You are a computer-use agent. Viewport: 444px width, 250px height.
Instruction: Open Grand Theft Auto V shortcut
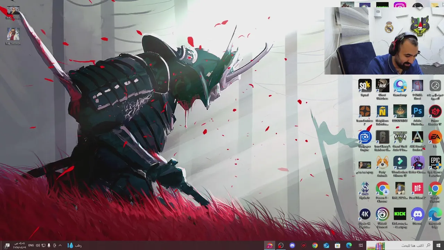tap(400, 141)
